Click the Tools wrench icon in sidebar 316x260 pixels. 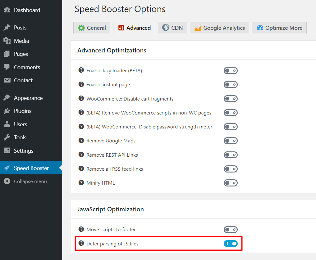point(7,137)
